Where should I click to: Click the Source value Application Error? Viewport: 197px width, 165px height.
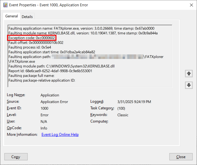(54, 102)
